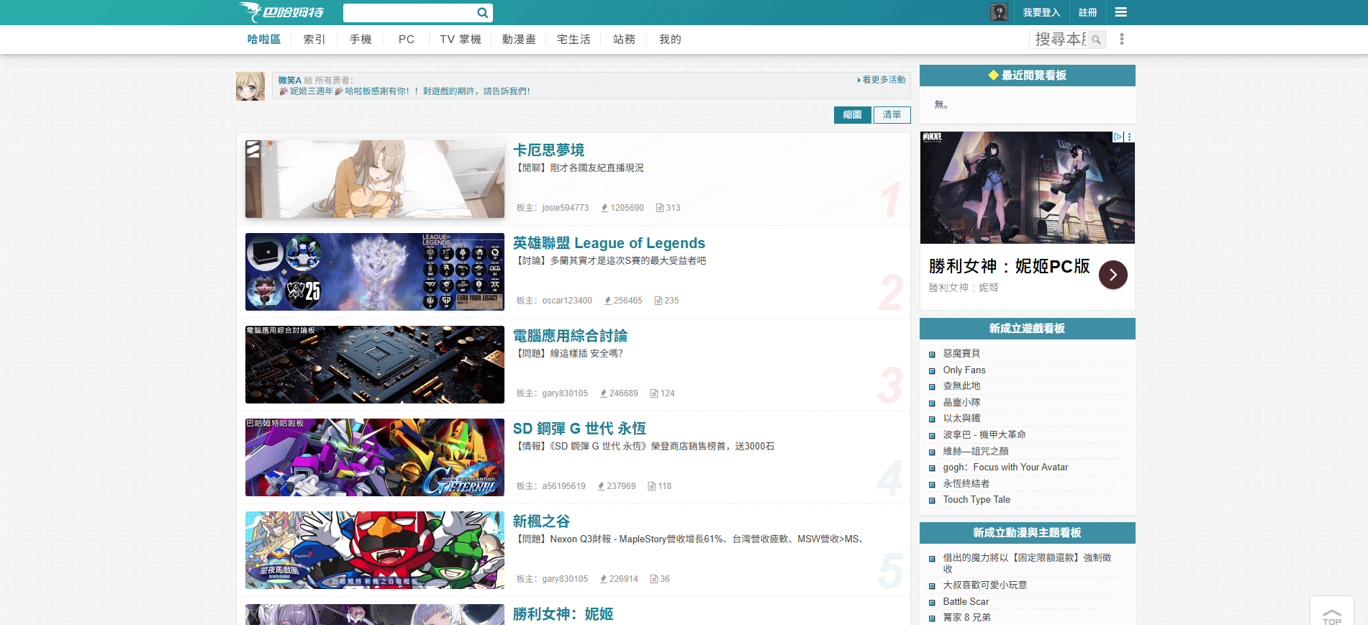The width and height of the screenshot is (1368, 625).
Task: Open the 英雄聯盟 League of Legends board
Action: pyautogui.click(x=608, y=243)
